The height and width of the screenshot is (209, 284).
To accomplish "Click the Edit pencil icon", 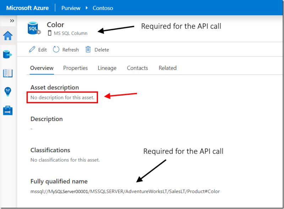I will [x=32, y=50].
